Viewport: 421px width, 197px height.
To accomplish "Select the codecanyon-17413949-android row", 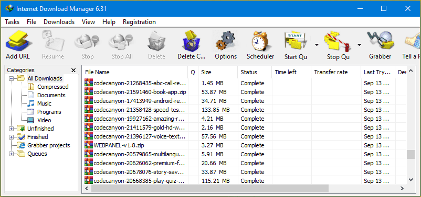I will [244, 101].
